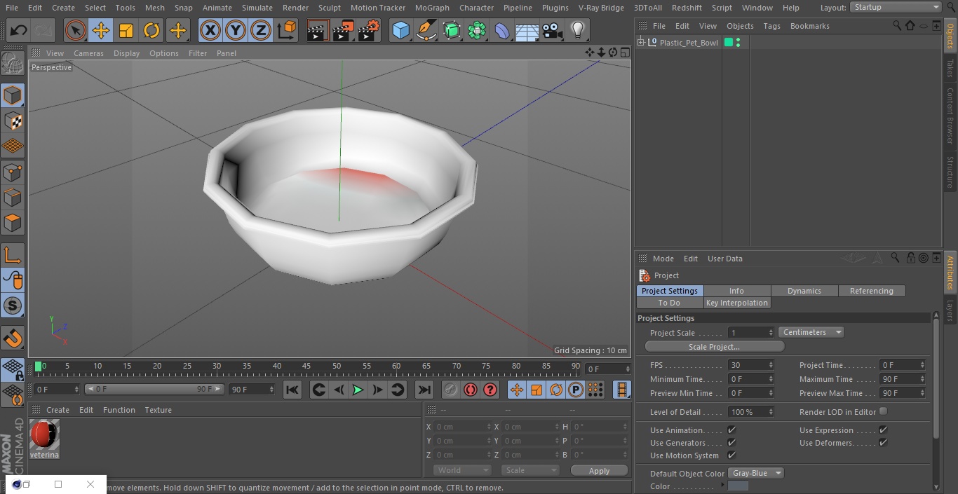The height and width of the screenshot is (494, 958).
Task: Toggle X axis lock
Action: (x=210, y=30)
